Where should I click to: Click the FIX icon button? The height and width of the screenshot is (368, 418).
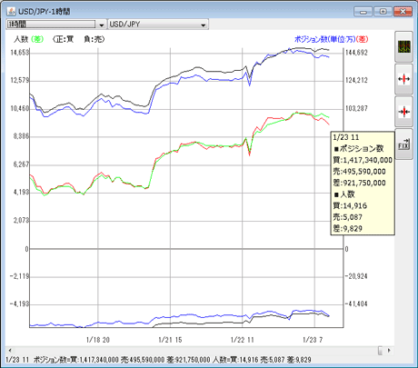(x=403, y=144)
